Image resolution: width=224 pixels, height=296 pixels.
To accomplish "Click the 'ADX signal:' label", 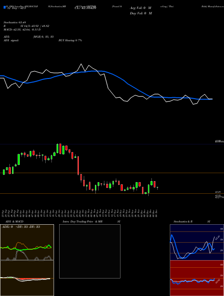I will pos(11,40).
